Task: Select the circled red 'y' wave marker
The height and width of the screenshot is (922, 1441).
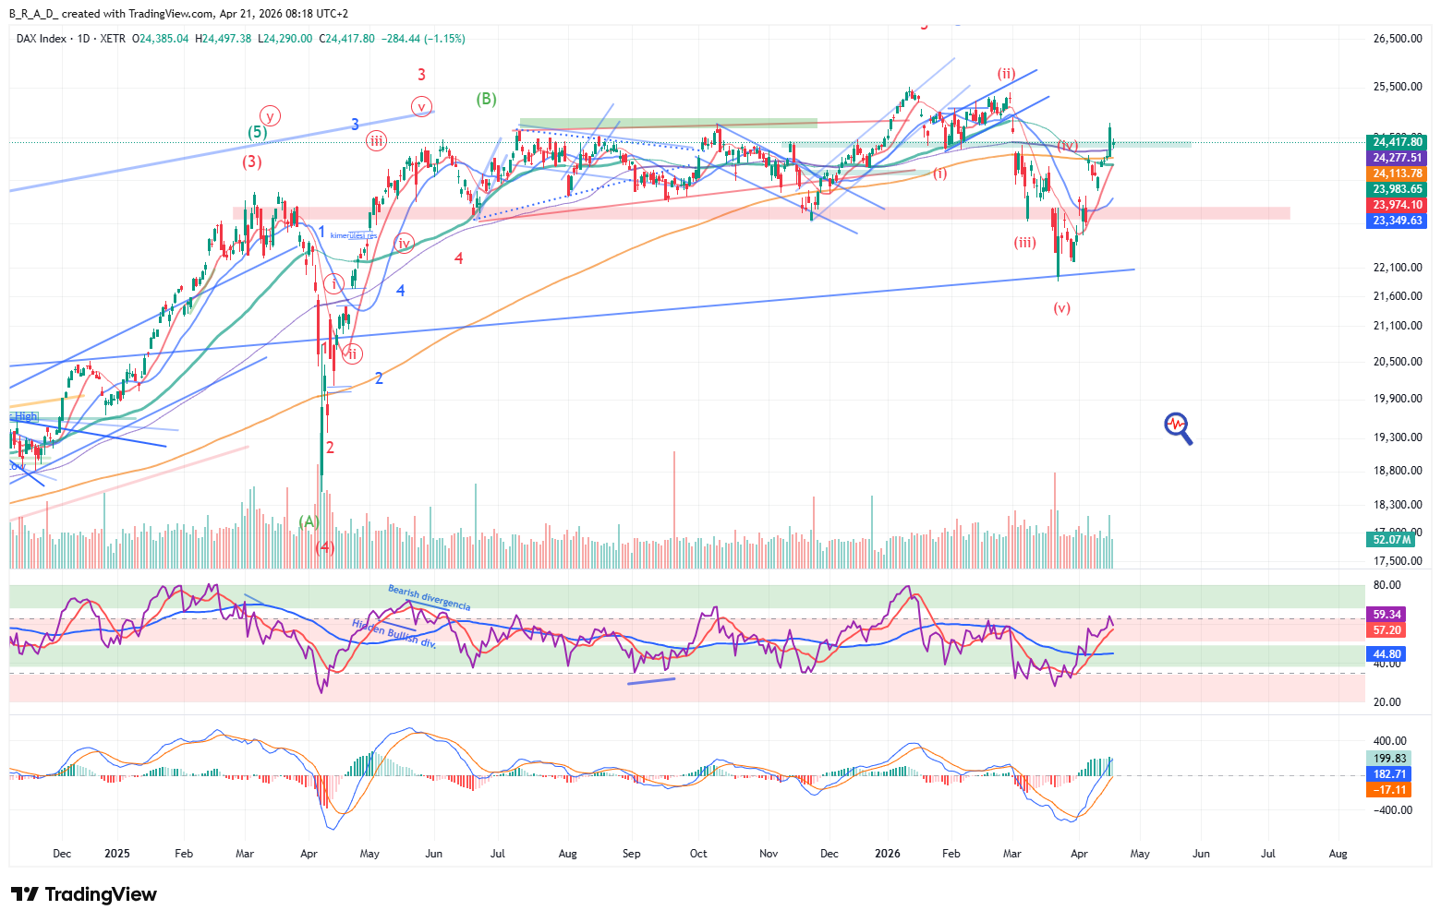Action: 270,116
